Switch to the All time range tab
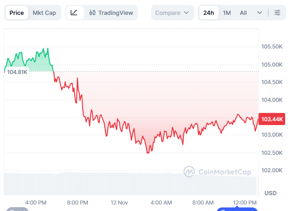 pos(243,13)
